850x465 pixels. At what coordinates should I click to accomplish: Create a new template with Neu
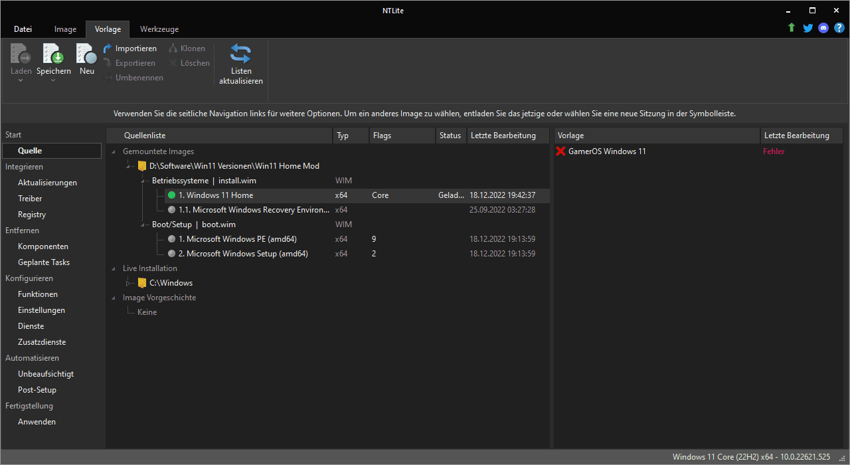tap(86, 58)
